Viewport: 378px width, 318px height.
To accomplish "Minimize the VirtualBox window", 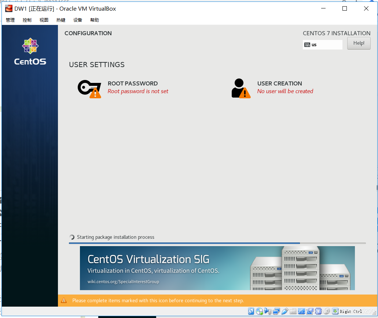I will tap(323, 8).
